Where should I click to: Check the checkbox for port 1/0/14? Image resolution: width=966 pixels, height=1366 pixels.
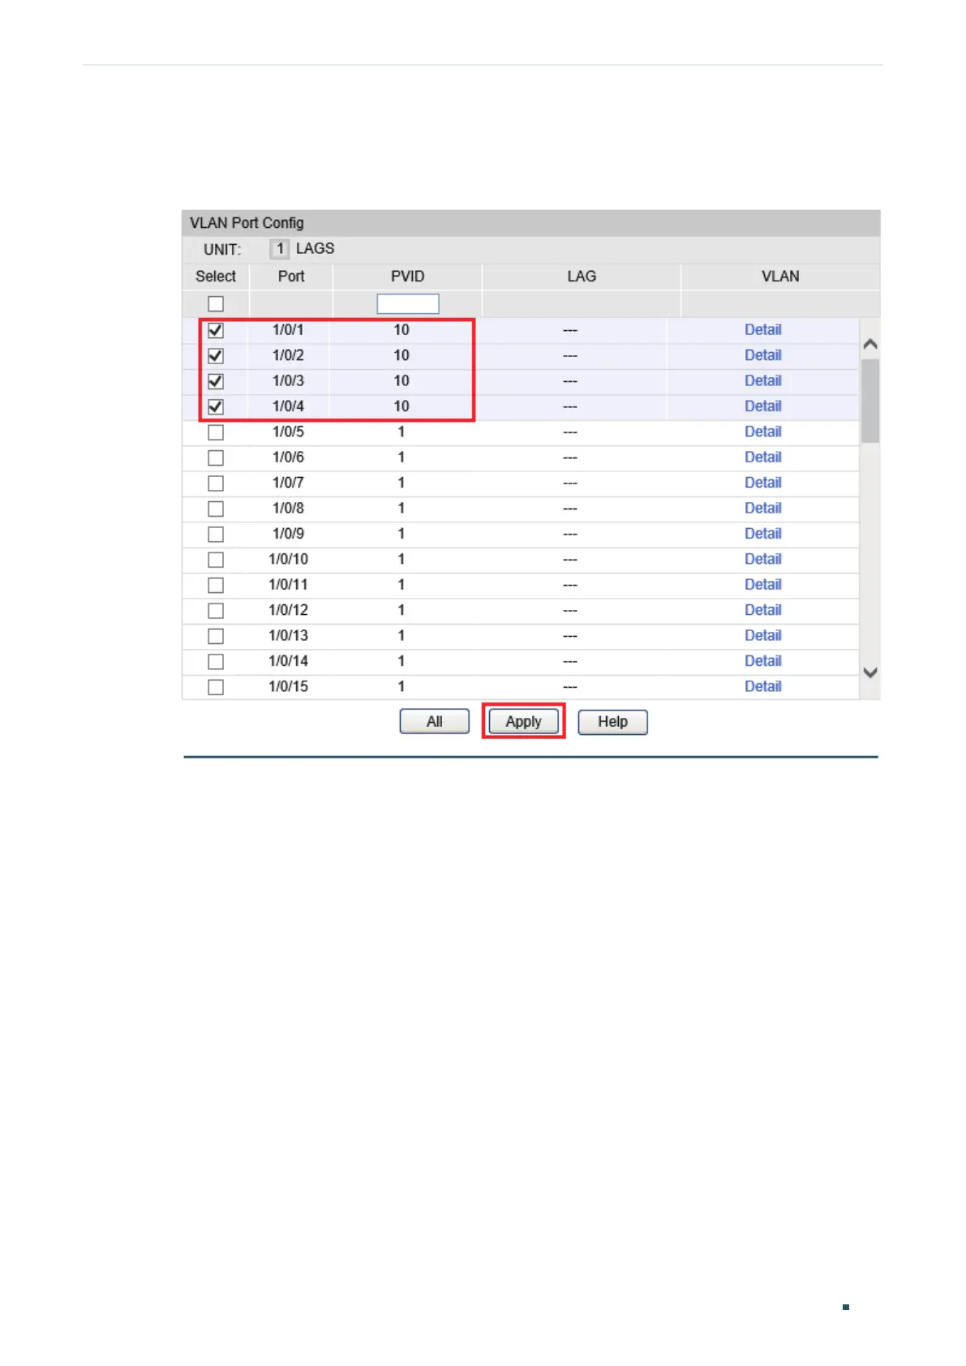coord(216,662)
